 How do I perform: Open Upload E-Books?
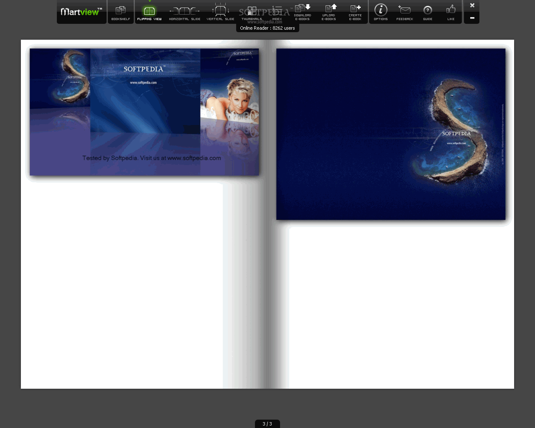pyautogui.click(x=329, y=13)
